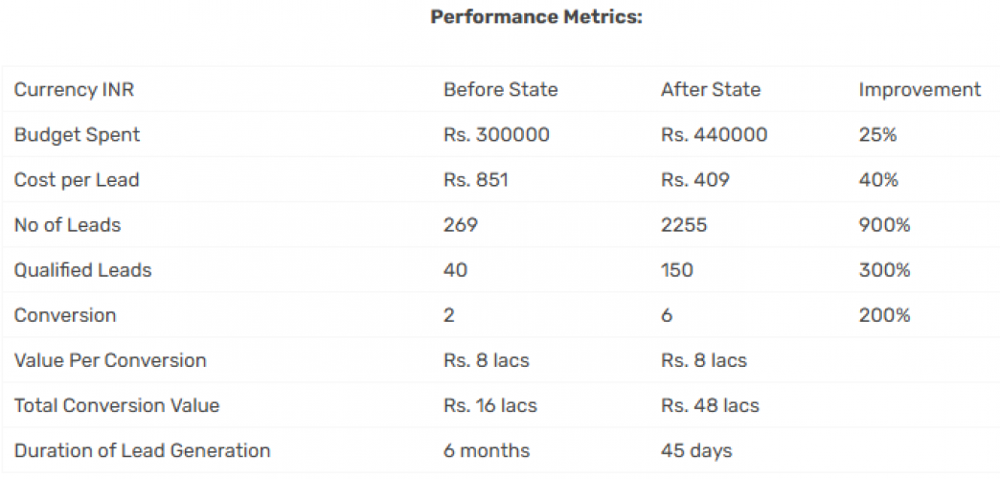1000x479 pixels.
Task: Click the Total Conversion Value label
Action: pos(117,405)
